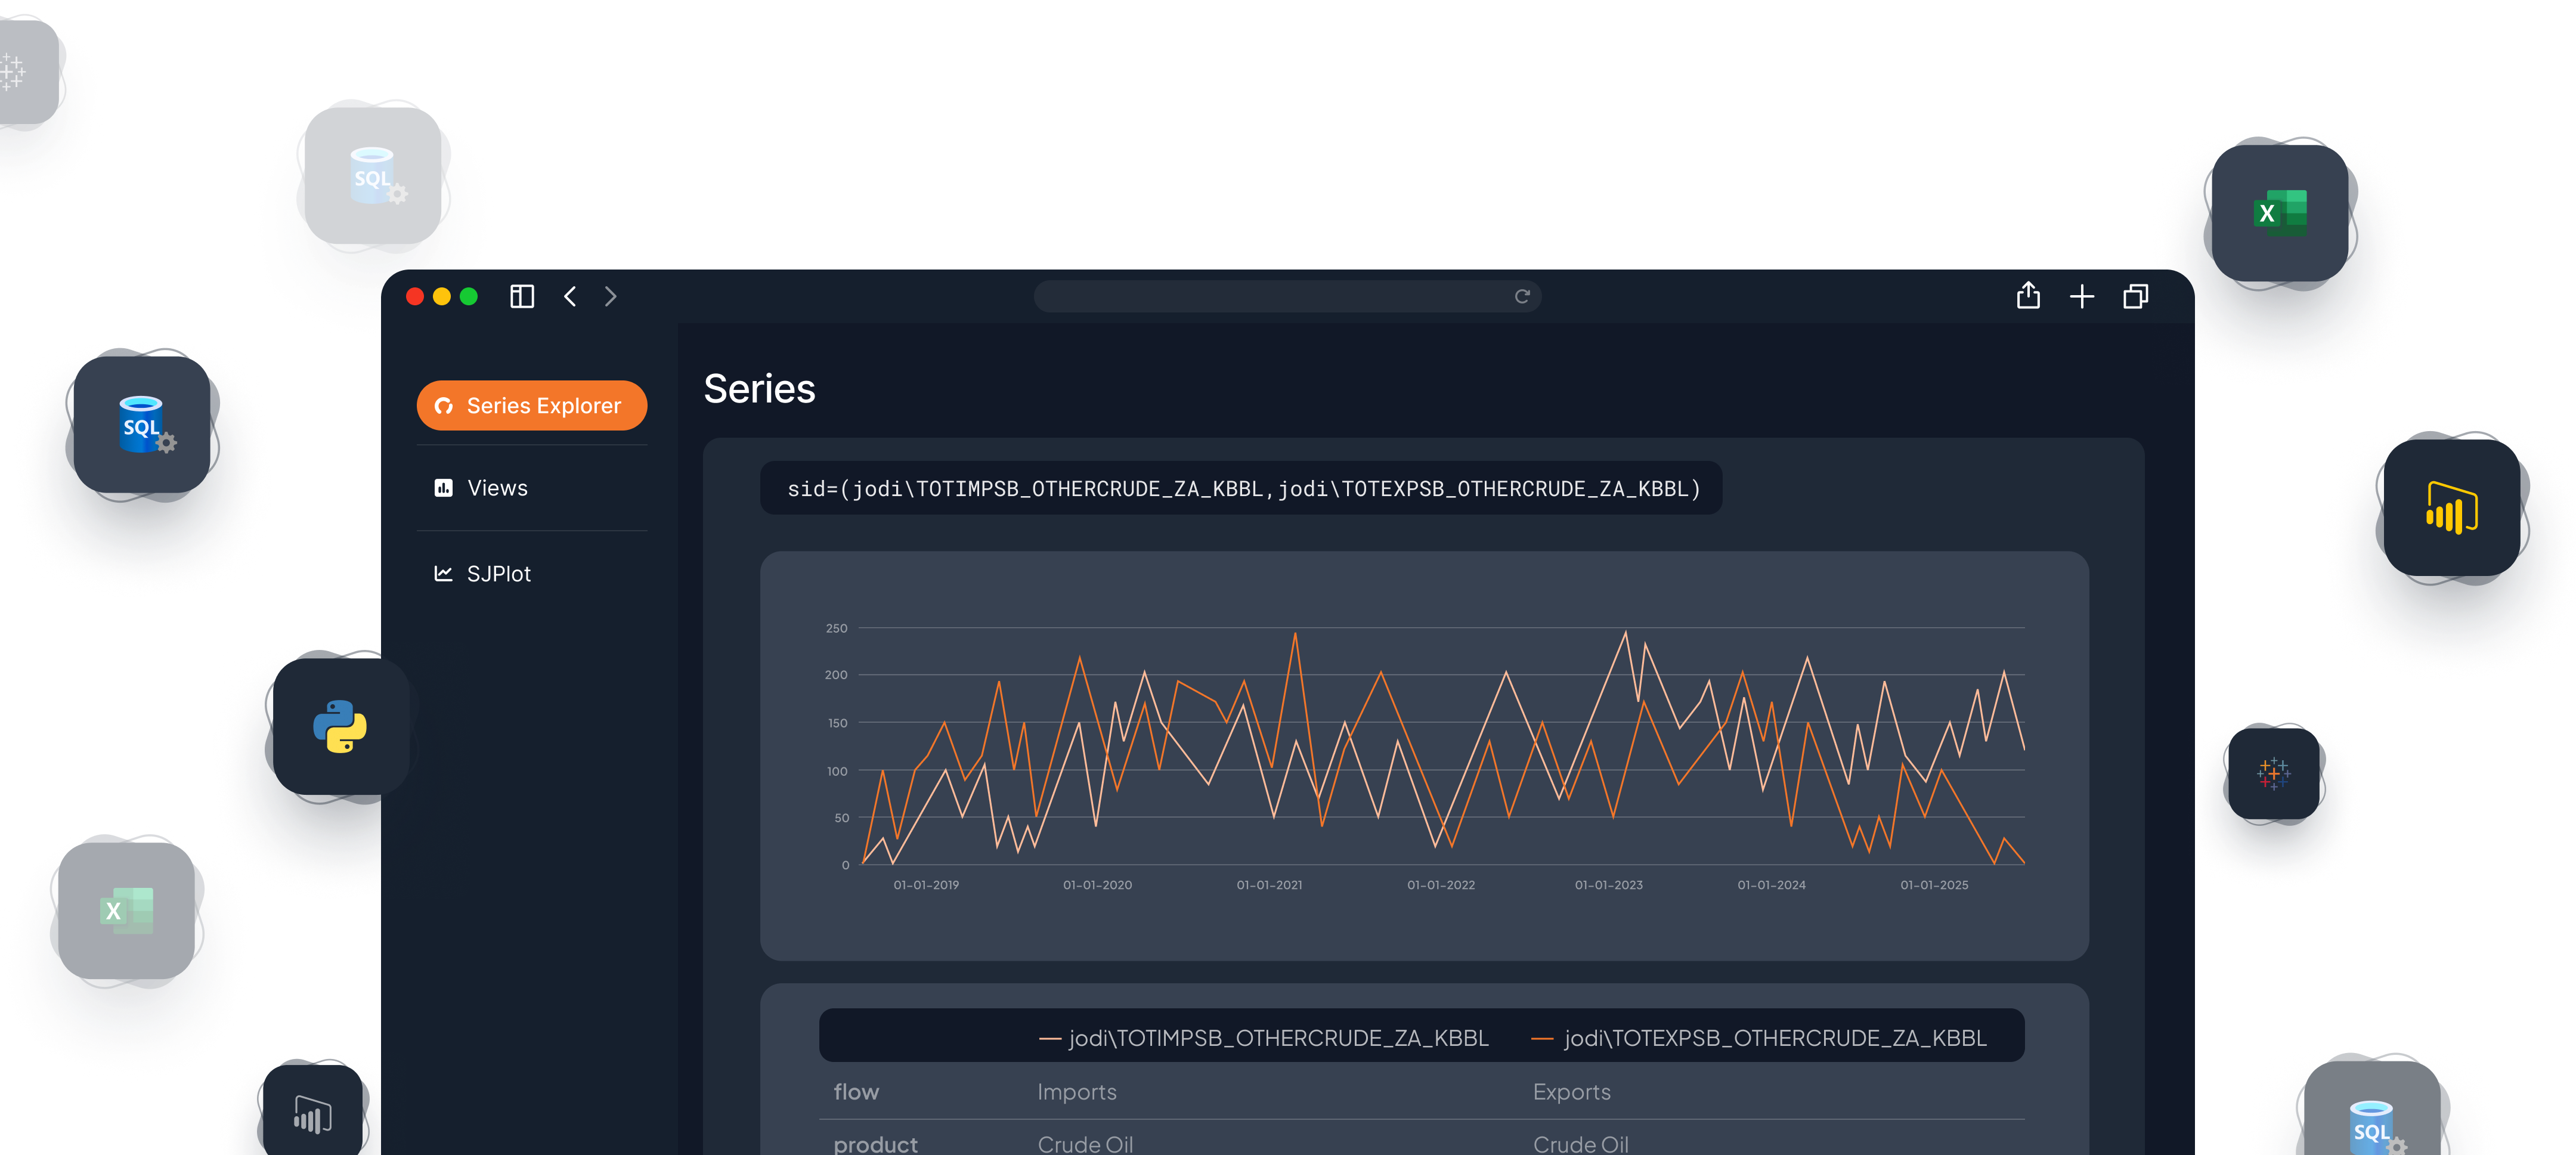Switch to the Views menu item
Screen dimensions: 2576x1155
pyautogui.click(x=497, y=488)
